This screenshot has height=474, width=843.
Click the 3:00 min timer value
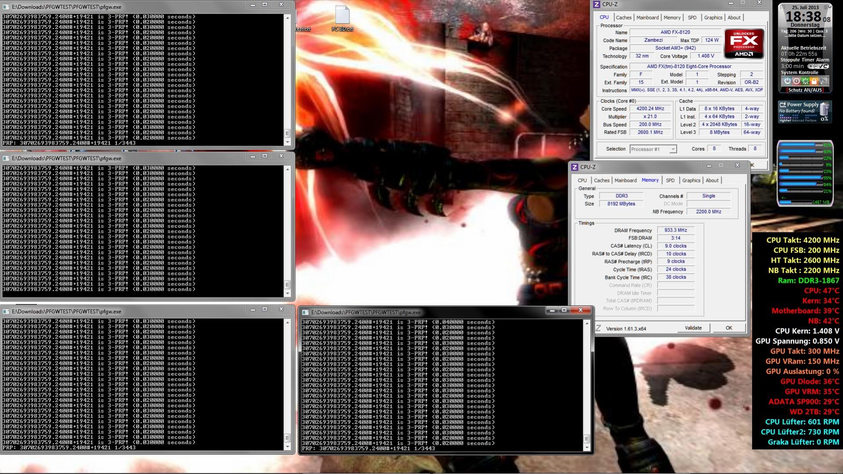(x=792, y=66)
